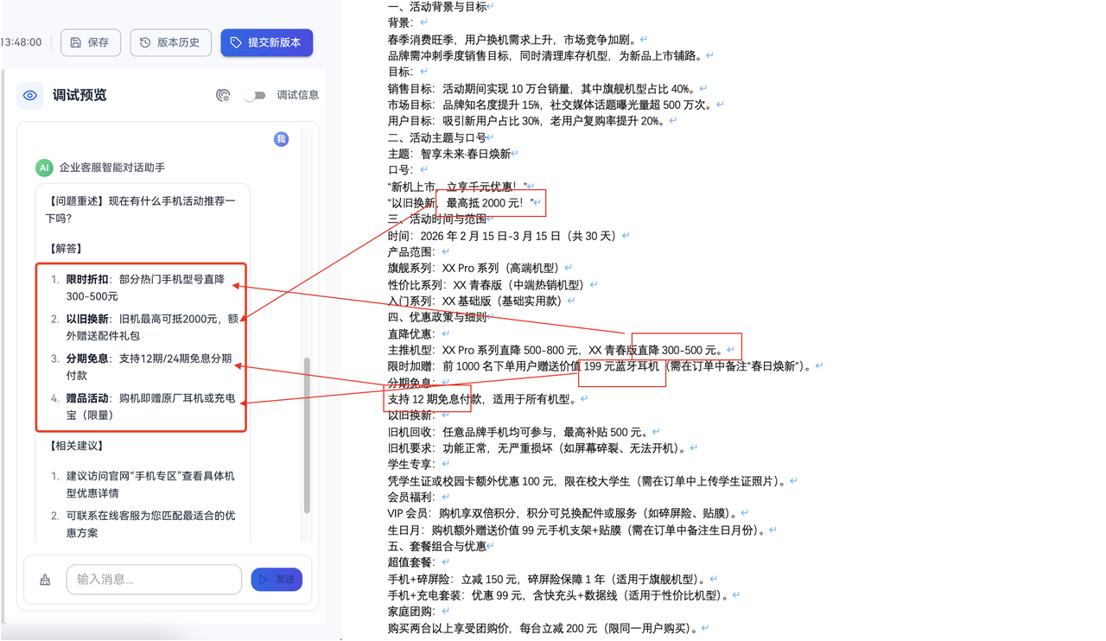The width and height of the screenshot is (1106, 641).
Task: Enable the 调试信息 toggle switch
Action: [256, 95]
